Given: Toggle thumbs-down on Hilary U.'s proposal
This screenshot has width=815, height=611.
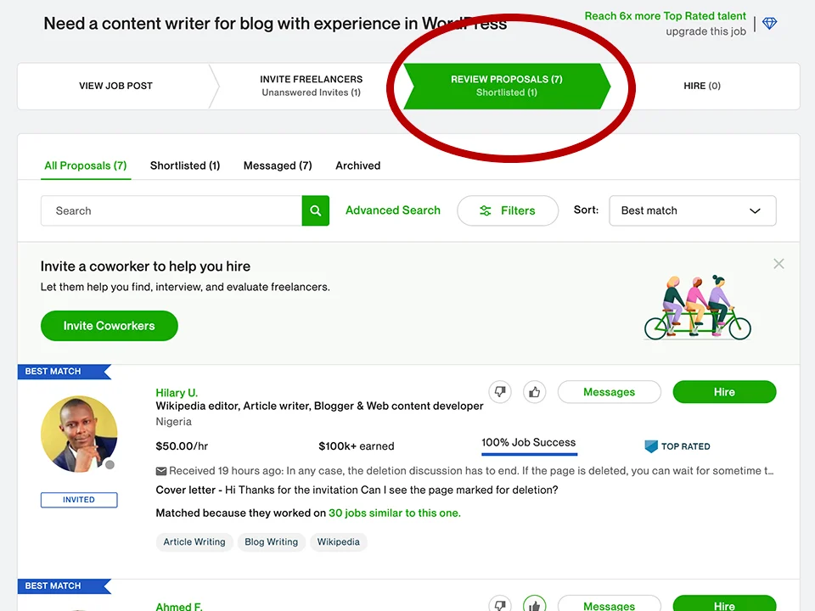Looking at the screenshot, I should coord(500,391).
